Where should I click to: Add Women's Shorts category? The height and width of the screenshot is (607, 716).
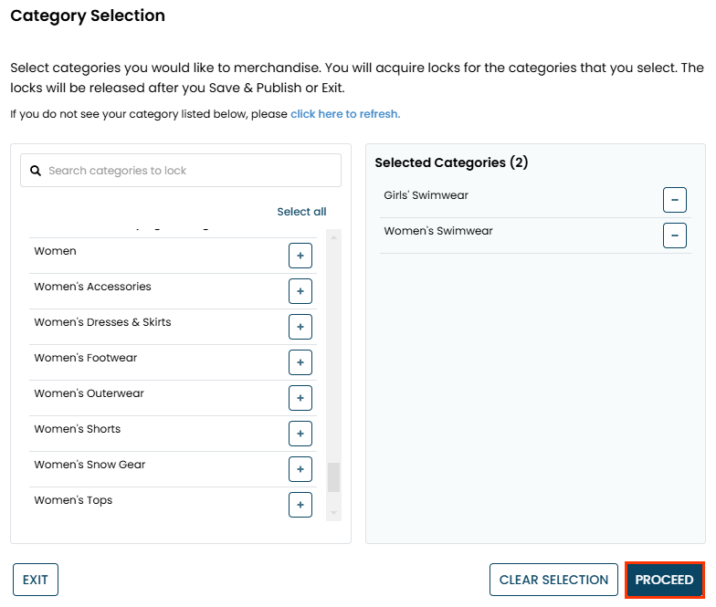tap(300, 434)
